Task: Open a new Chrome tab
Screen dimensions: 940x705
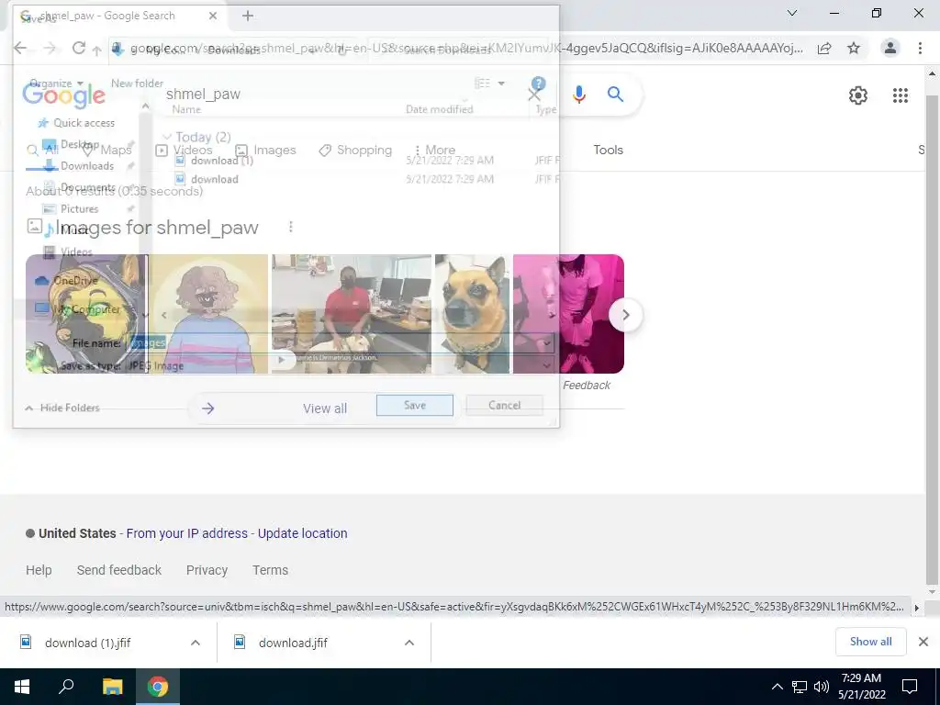Action: click(x=248, y=17)
